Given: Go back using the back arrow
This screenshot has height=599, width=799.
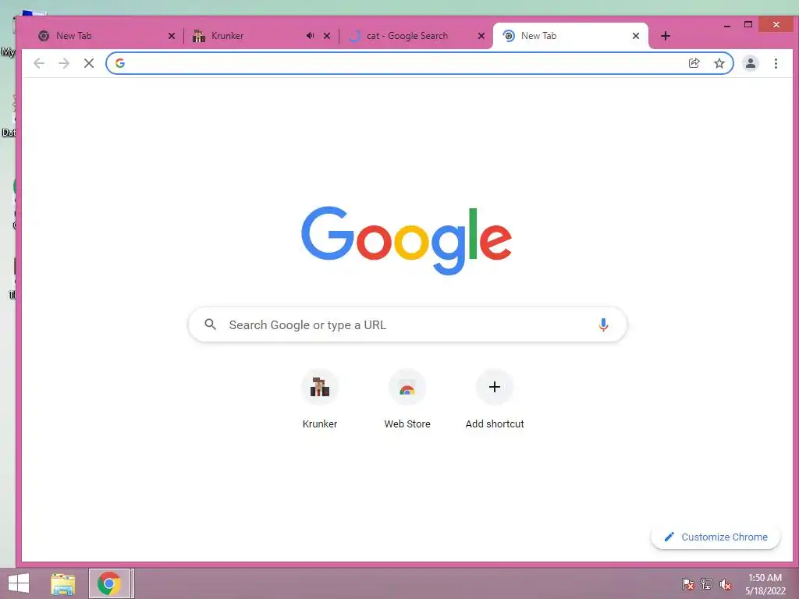Looking at the screenshot, I should pyautogui.click(x=39, y=63).
